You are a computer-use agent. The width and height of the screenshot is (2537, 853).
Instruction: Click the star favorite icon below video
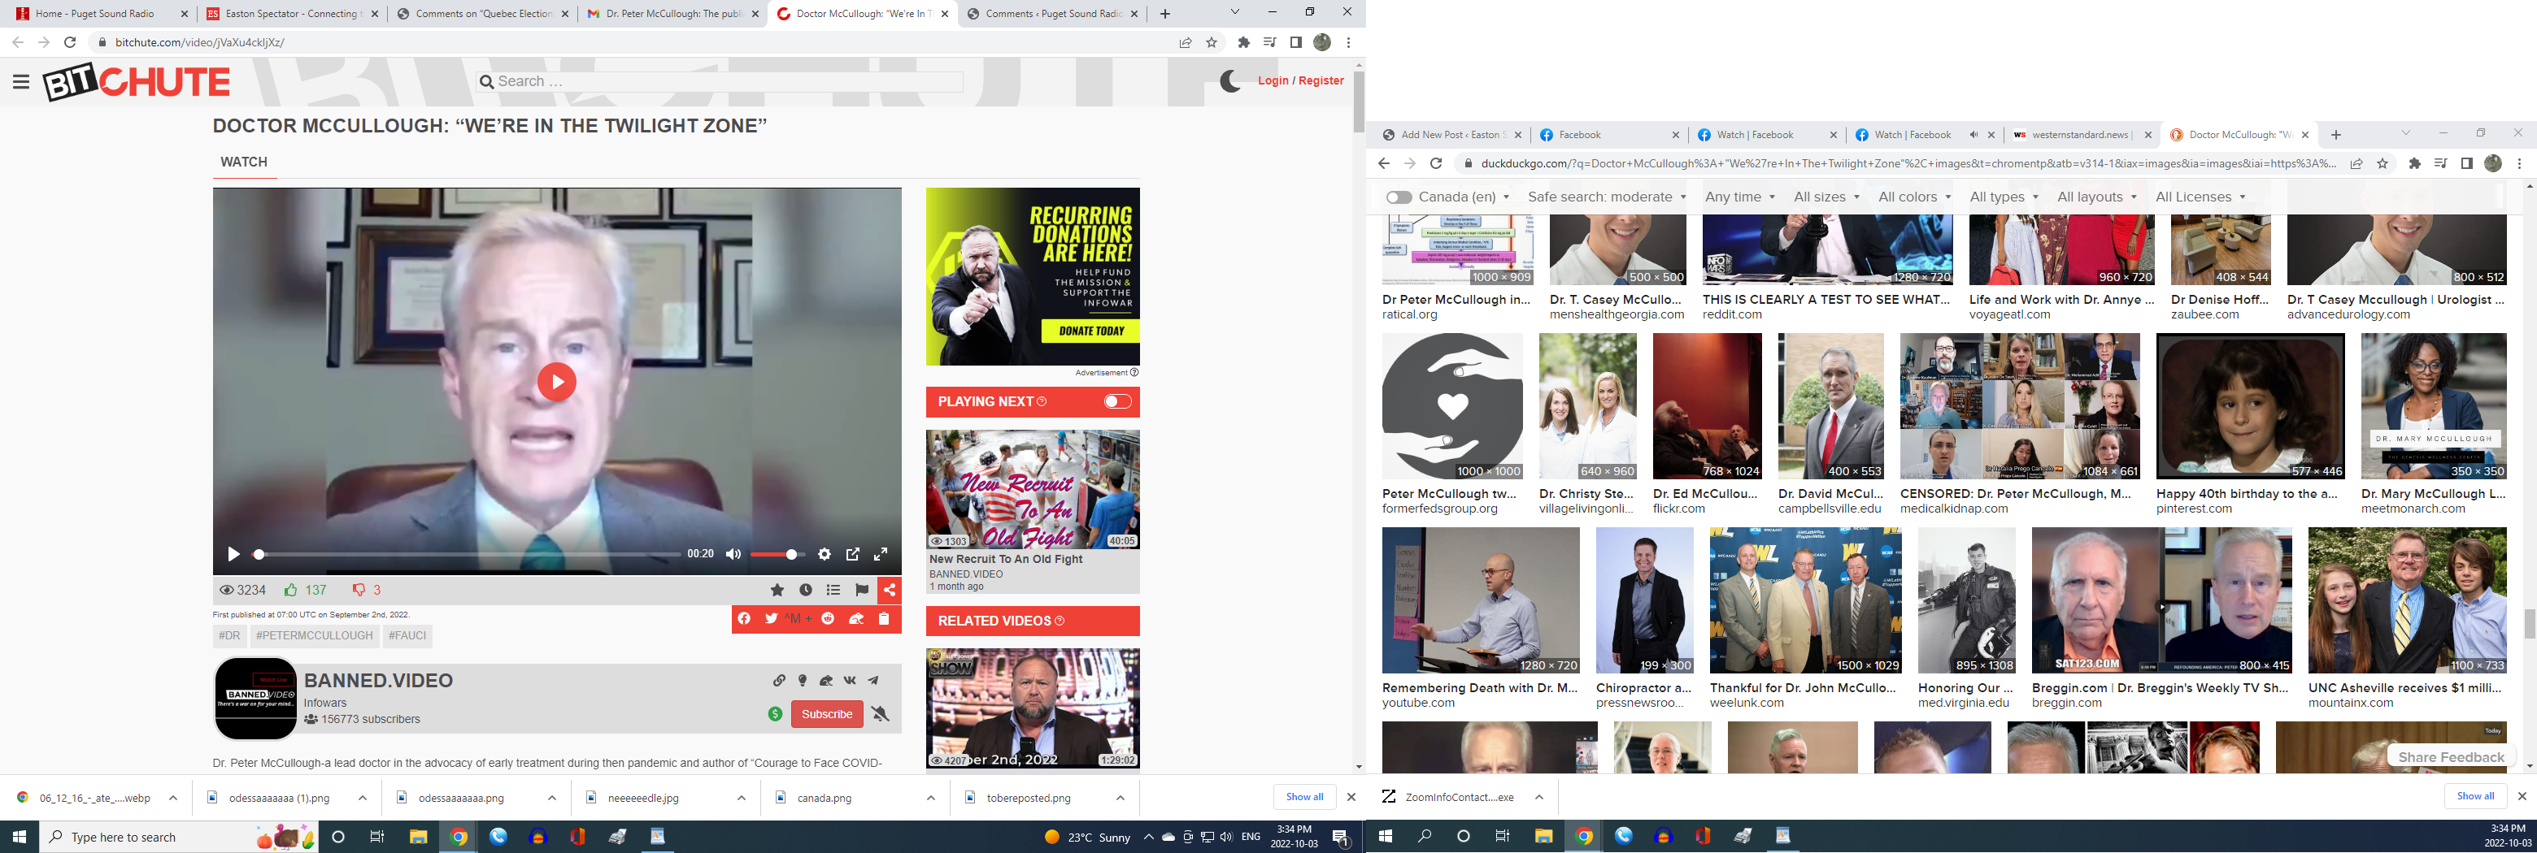coord(777,591)
